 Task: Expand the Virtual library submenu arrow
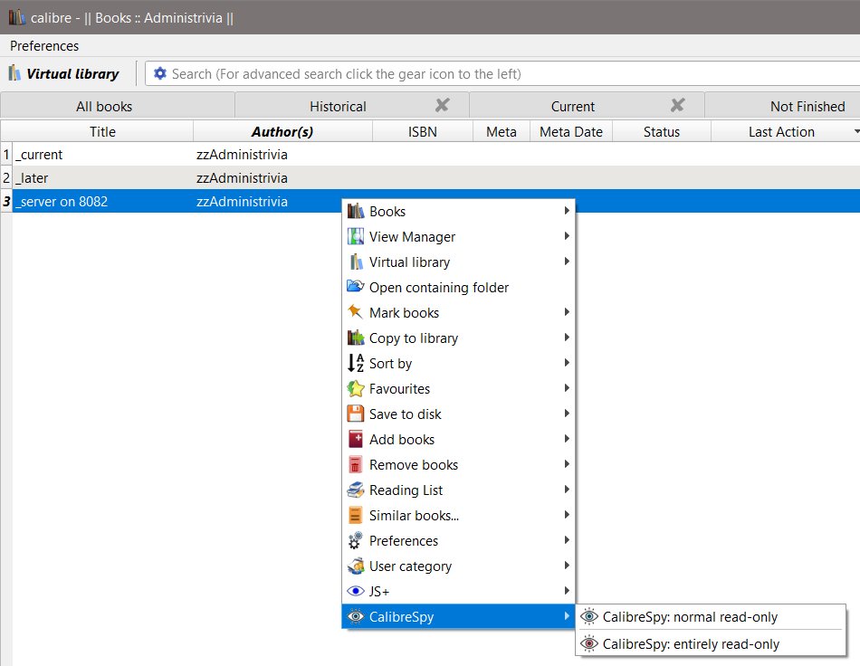pos(567,261)
